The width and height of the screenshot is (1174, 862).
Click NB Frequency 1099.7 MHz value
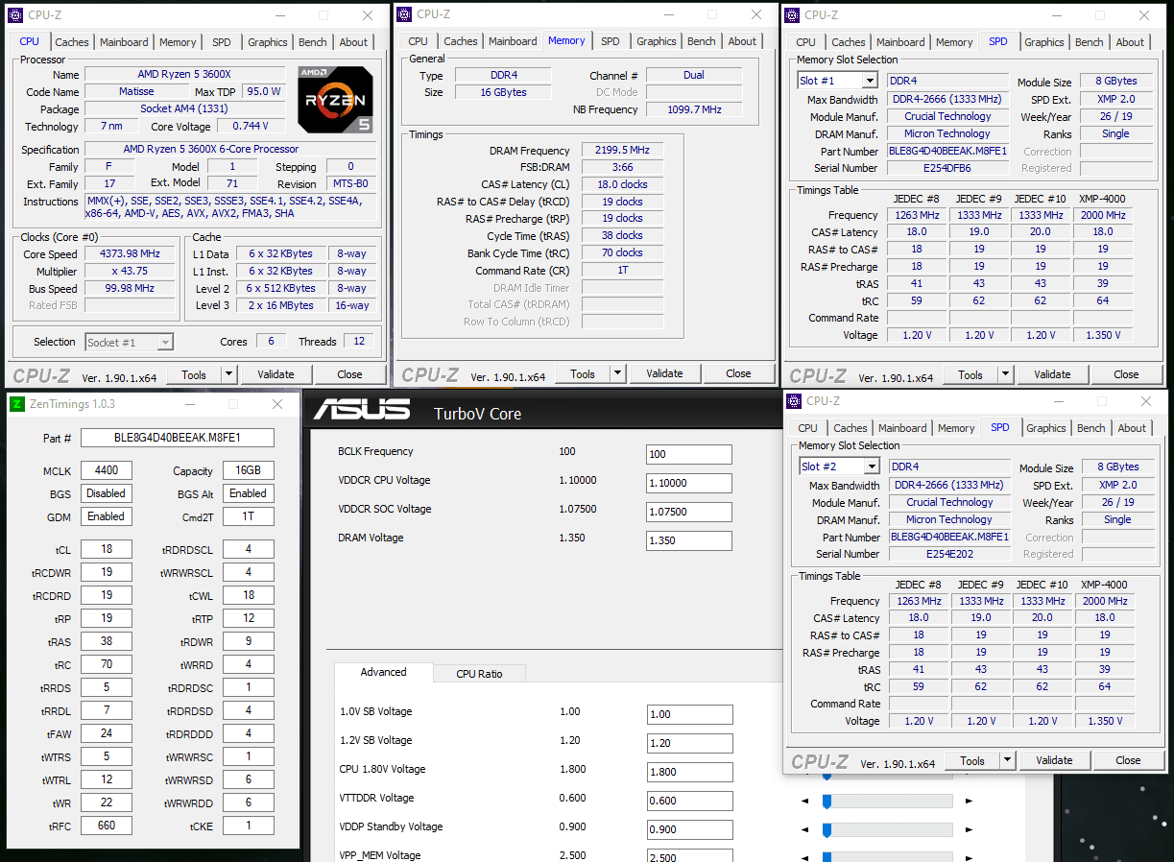tap(694, 109)
